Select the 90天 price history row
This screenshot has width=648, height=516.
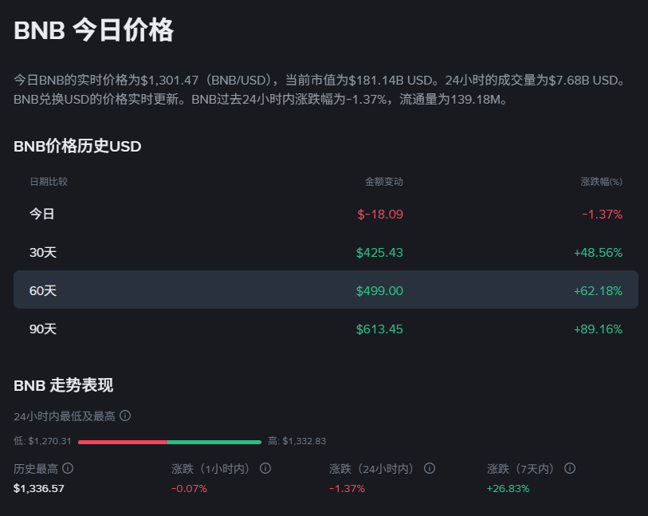click(325, 329)
